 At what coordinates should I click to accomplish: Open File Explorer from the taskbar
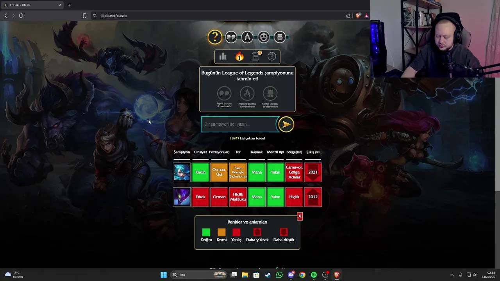coord(245,275)
